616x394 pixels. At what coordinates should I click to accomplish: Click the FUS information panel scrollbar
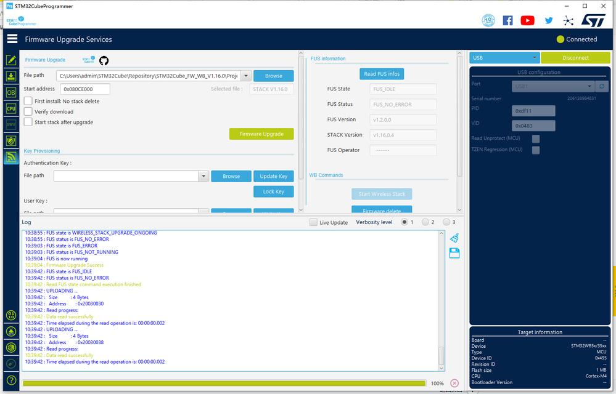click(x=459, y=117)
